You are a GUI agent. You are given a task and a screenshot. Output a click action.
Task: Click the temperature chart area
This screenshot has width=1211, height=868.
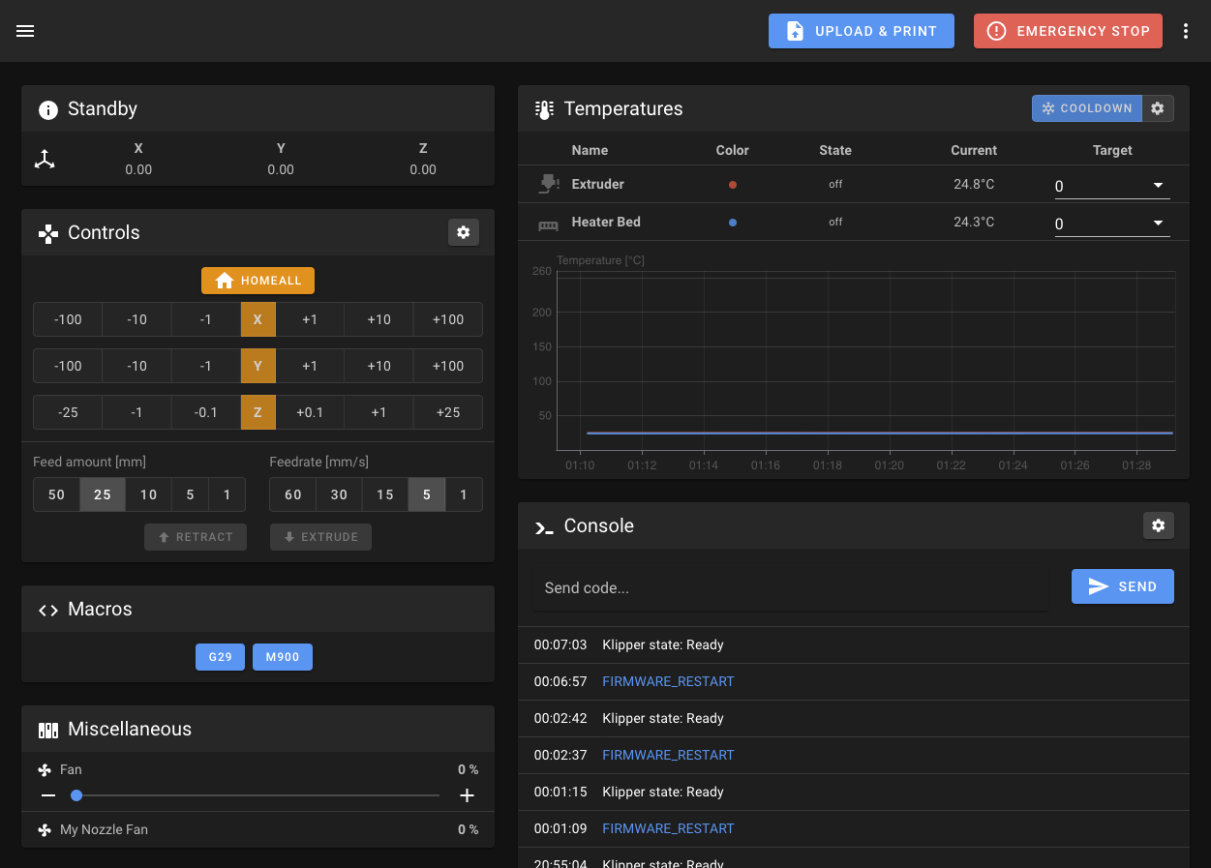click(866, 361)
